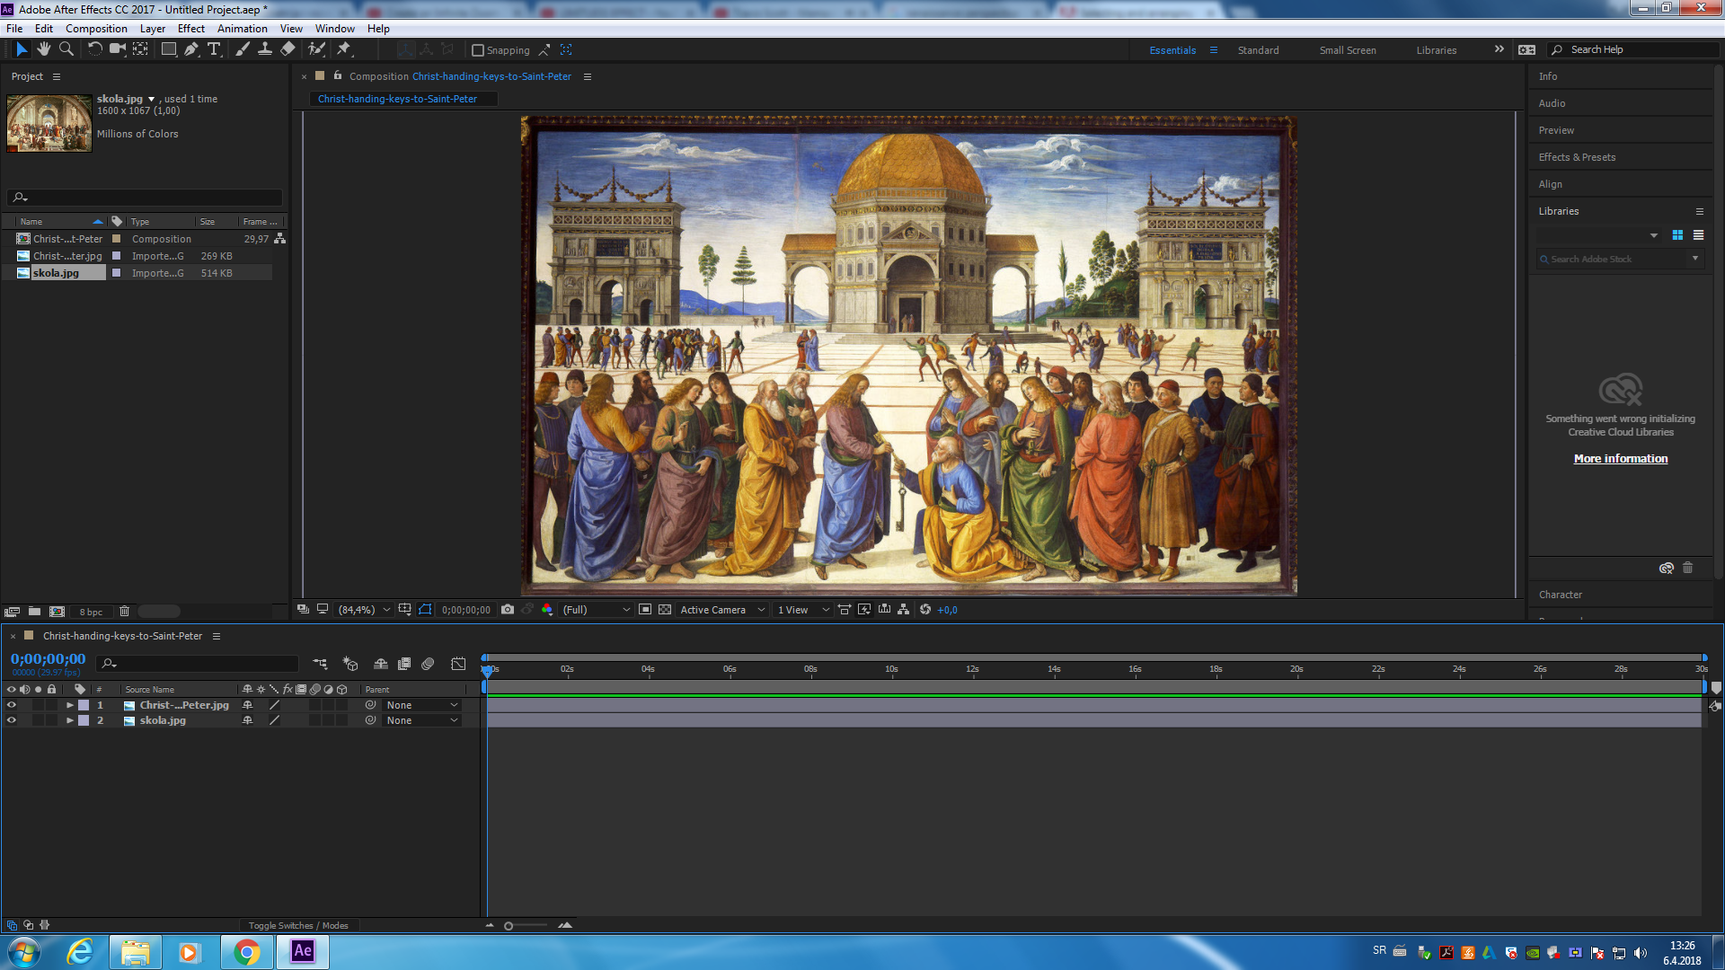
Task: Select the Eraser tool
Action: click(287, 49)
